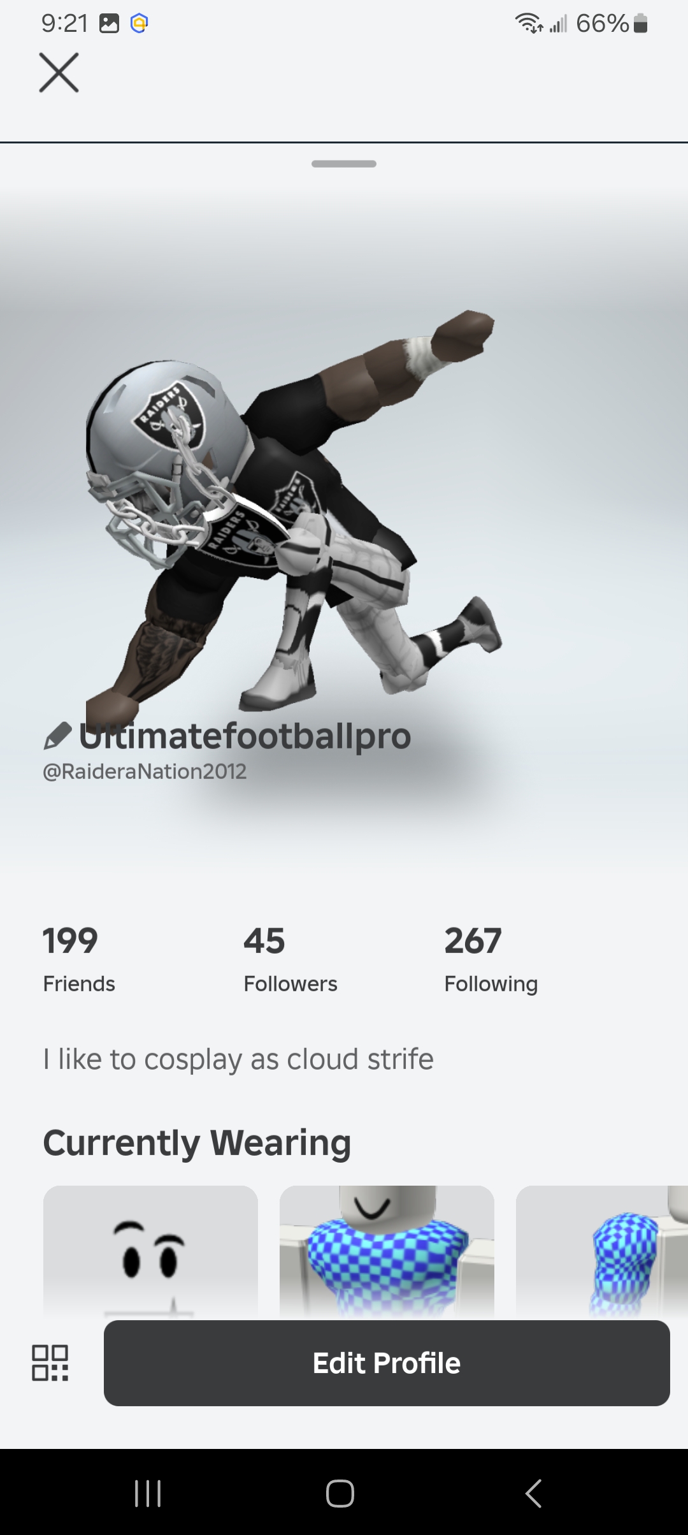Tap the Ultimatefootballpro display name
The height and width of the screenshot is (1535, 688).
(x=245, y=736)
